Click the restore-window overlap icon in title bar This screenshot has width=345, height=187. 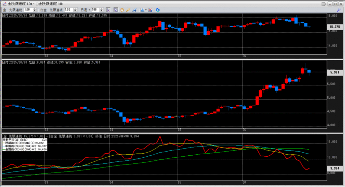click(323, 4)
